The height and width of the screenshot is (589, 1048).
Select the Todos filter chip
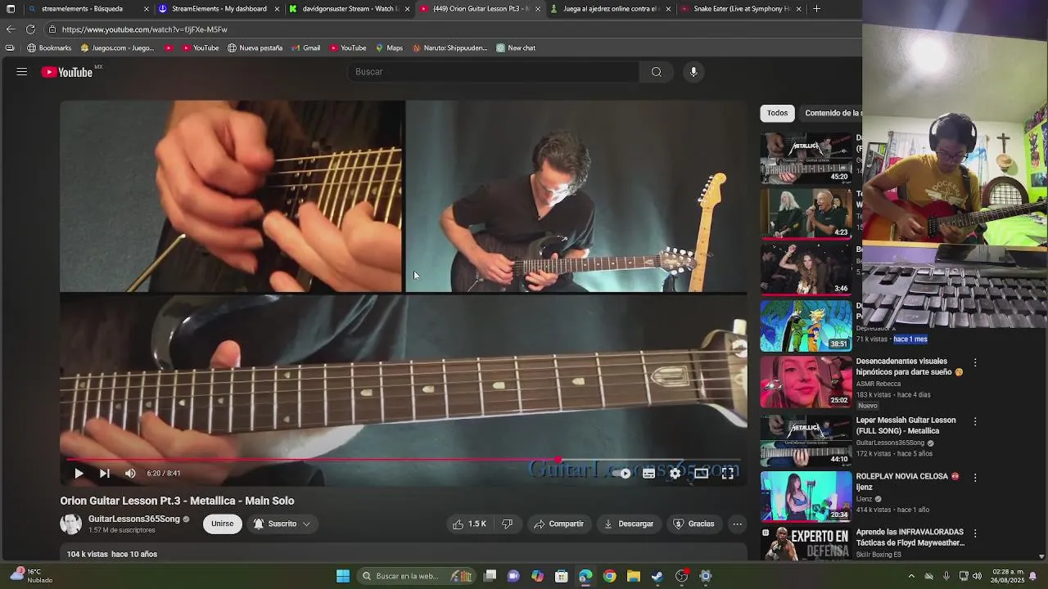[777, 113]
